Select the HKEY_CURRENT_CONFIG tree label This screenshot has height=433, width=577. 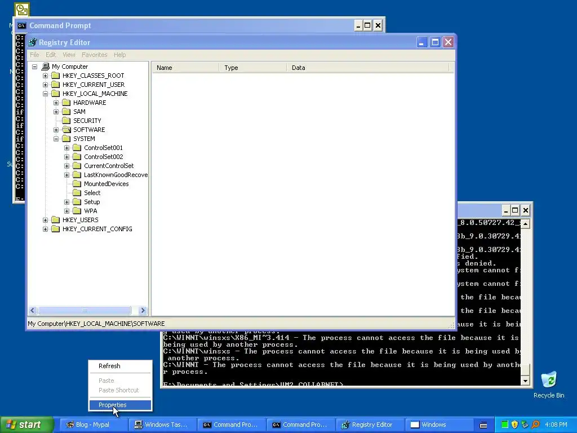click(x=97, y=229)
